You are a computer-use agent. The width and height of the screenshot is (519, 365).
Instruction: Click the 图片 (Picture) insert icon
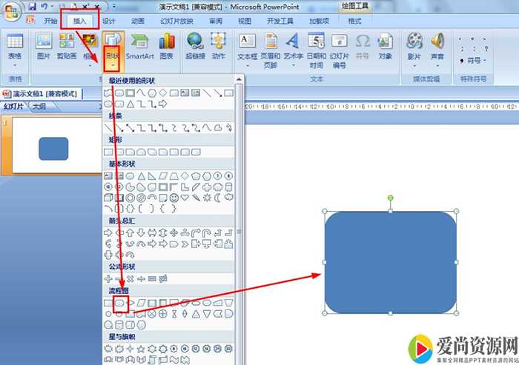[x=44, y=46]
